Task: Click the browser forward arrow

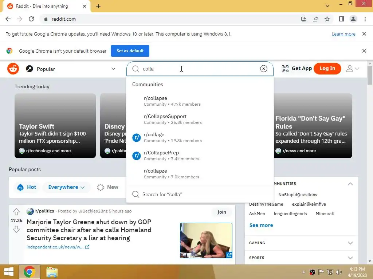Action: coord(20,19)
